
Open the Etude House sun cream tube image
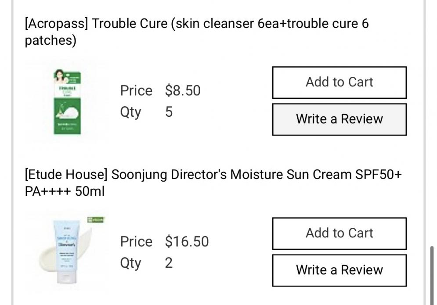[x=67, y=251]
